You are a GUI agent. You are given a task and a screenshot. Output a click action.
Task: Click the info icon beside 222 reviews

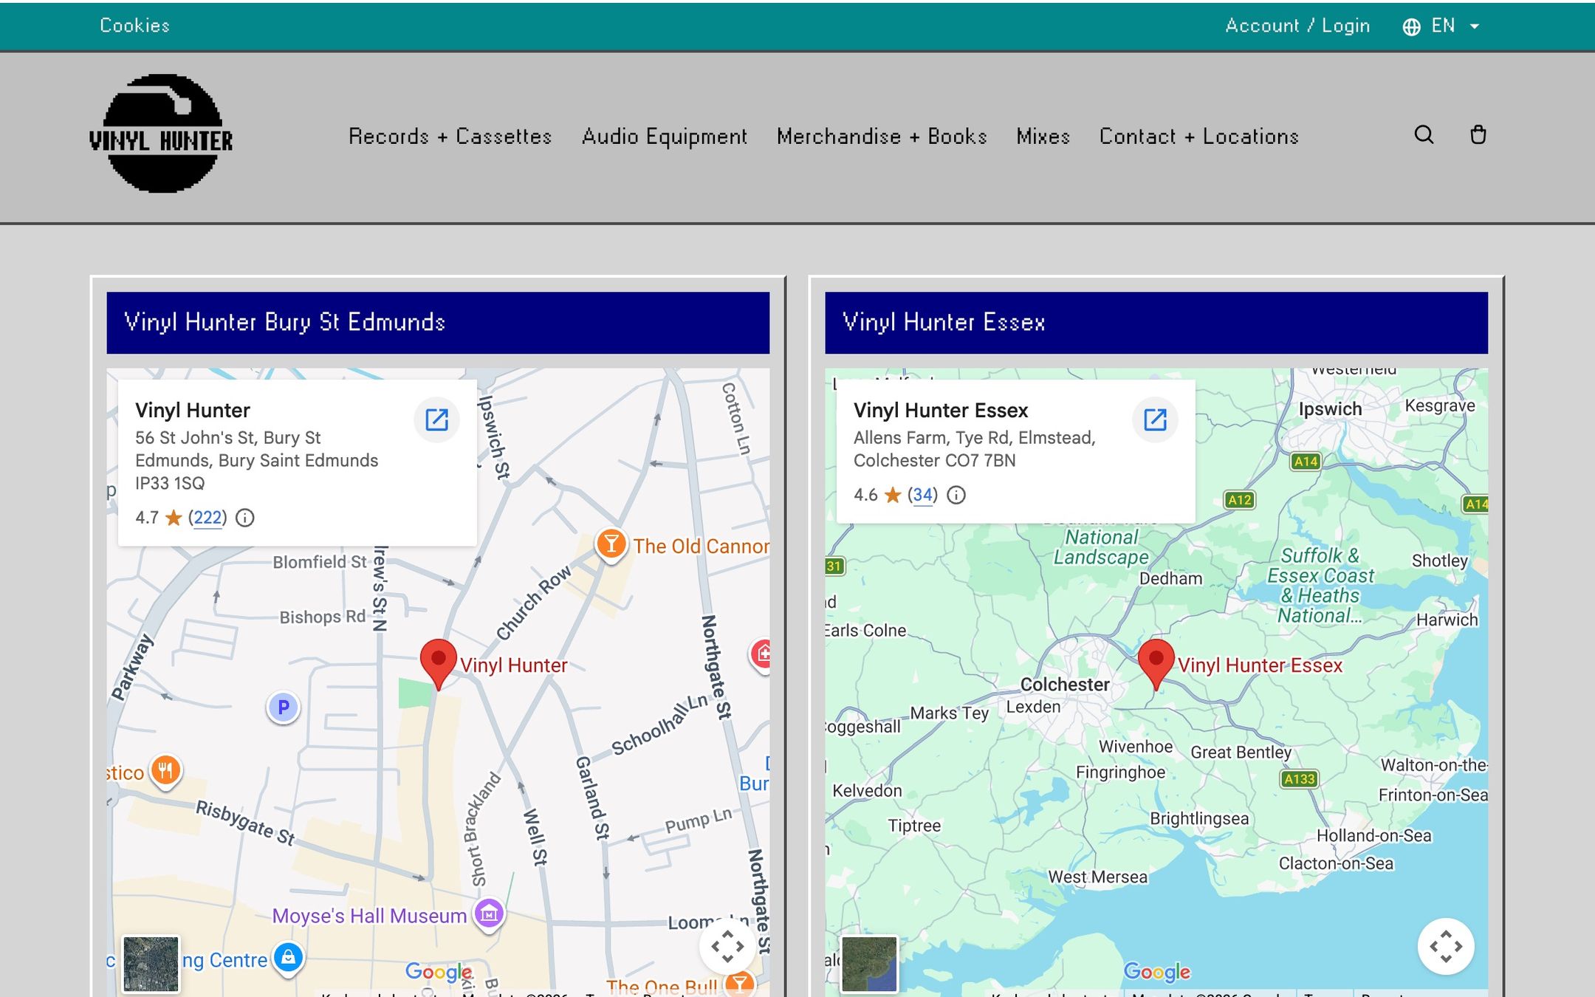(x=244, y=518)
